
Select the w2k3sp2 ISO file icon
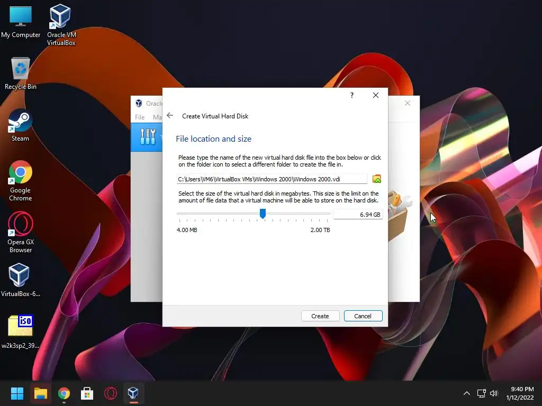click(21, 332)
